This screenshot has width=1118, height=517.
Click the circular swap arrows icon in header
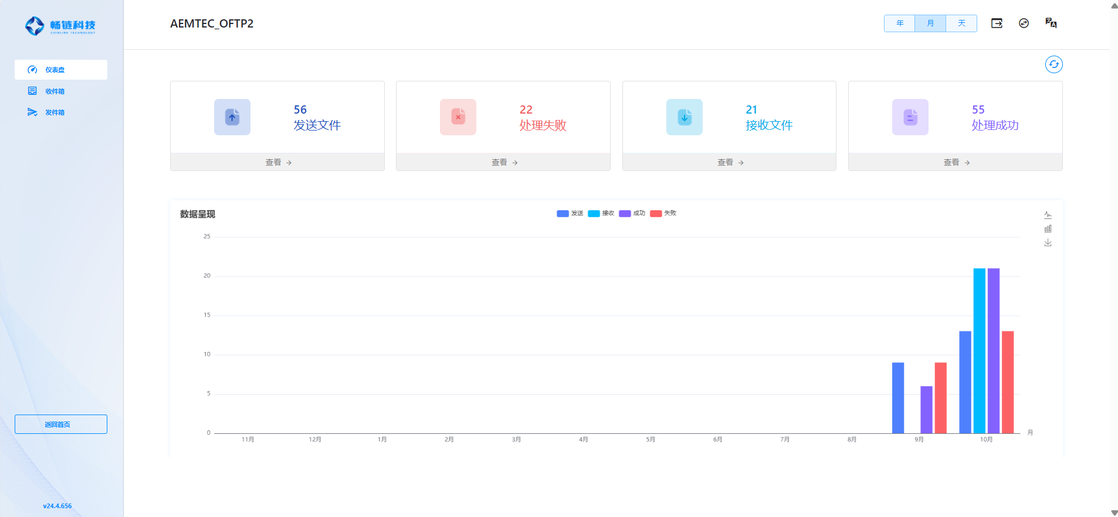[1024, 23]
